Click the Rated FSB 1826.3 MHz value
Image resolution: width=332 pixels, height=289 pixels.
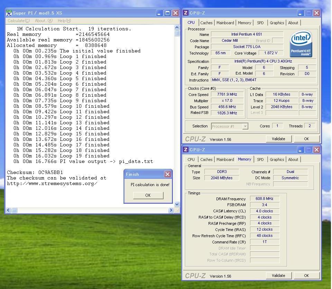pos(227,113)
